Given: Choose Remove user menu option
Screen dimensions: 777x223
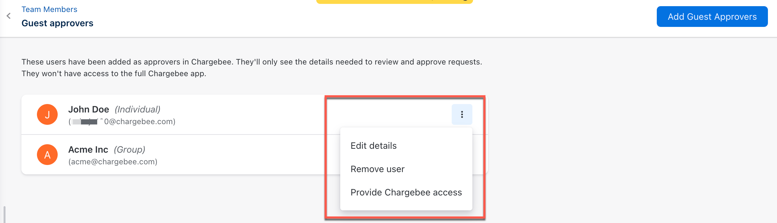Looking at the screenshot, I should point(377,169).
